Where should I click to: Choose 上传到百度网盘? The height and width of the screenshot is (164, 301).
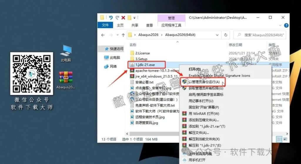(200, 153)
